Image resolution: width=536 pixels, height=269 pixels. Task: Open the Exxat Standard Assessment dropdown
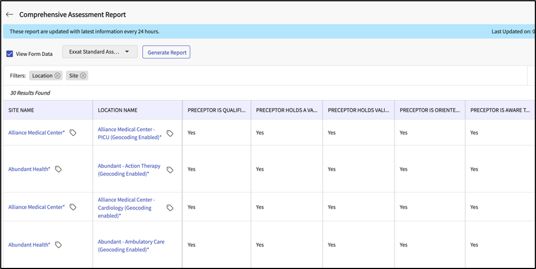pos(100,52)
